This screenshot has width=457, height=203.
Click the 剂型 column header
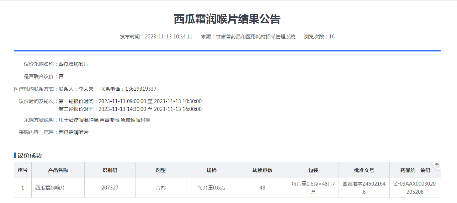(161, 170)
